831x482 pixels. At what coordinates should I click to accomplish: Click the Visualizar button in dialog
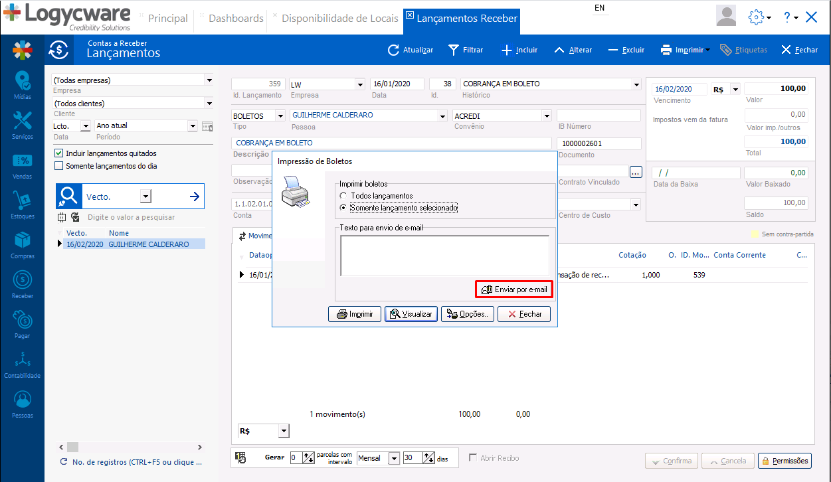[411, 314]
